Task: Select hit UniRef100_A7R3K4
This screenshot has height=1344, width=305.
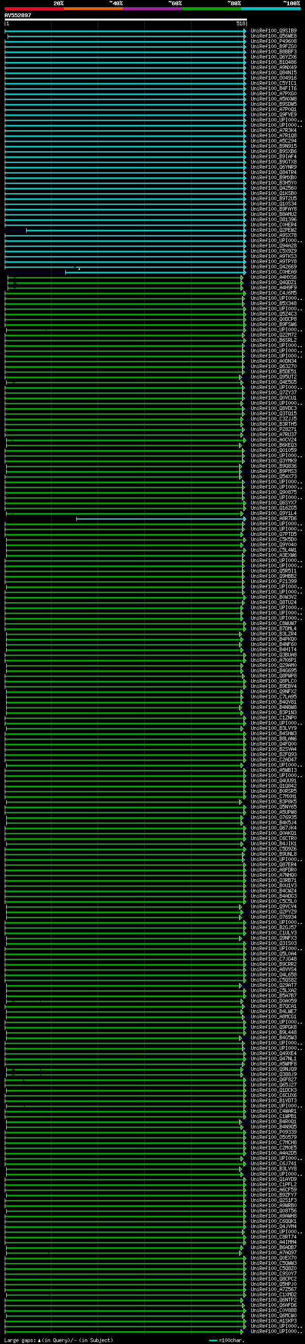Action: coord(274,131)
